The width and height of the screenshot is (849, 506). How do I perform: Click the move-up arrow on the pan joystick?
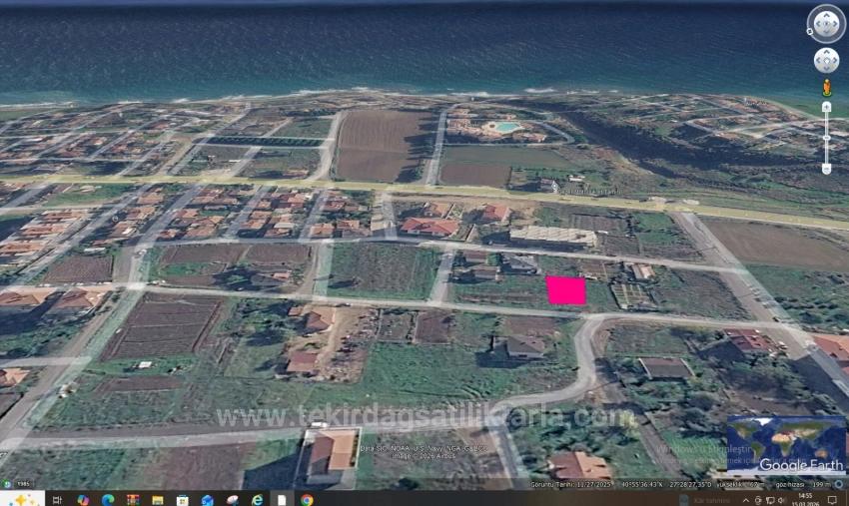[x=826, y=52]
